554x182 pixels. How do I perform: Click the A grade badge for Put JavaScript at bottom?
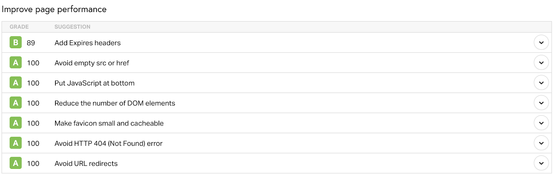(x=16, y=83)
